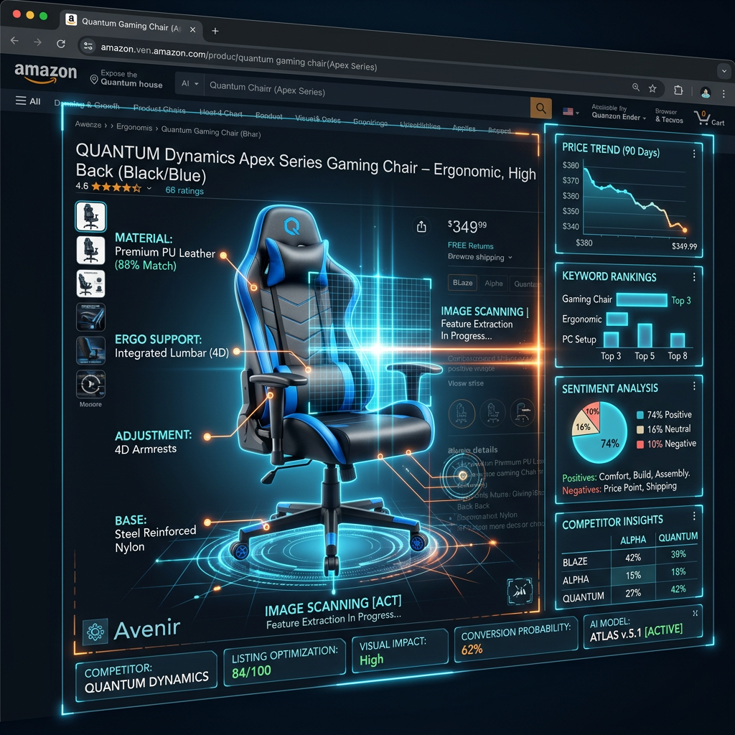The height and width of the screenshot is (735, 735).
Task: Select the Guantam variant tab
Action: [525, 284]
